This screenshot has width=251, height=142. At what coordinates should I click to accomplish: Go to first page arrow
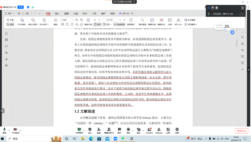pos(95,20)
